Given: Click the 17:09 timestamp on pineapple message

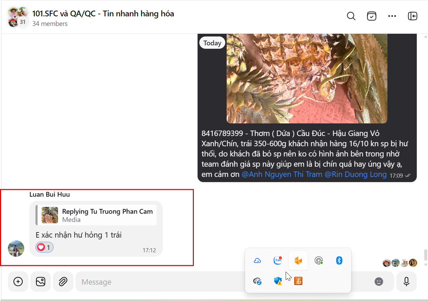Looking at the screenshot, I should pyautogui.click(x=396, y=176).
